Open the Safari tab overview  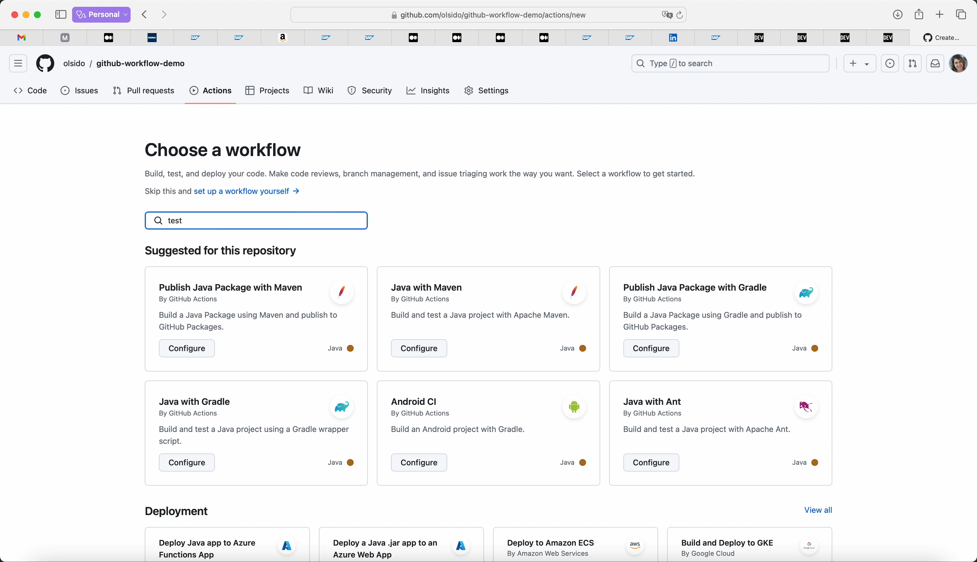pos(961,15)
